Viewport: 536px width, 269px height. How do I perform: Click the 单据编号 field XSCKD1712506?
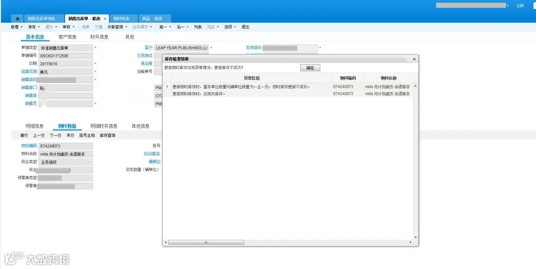66,56
